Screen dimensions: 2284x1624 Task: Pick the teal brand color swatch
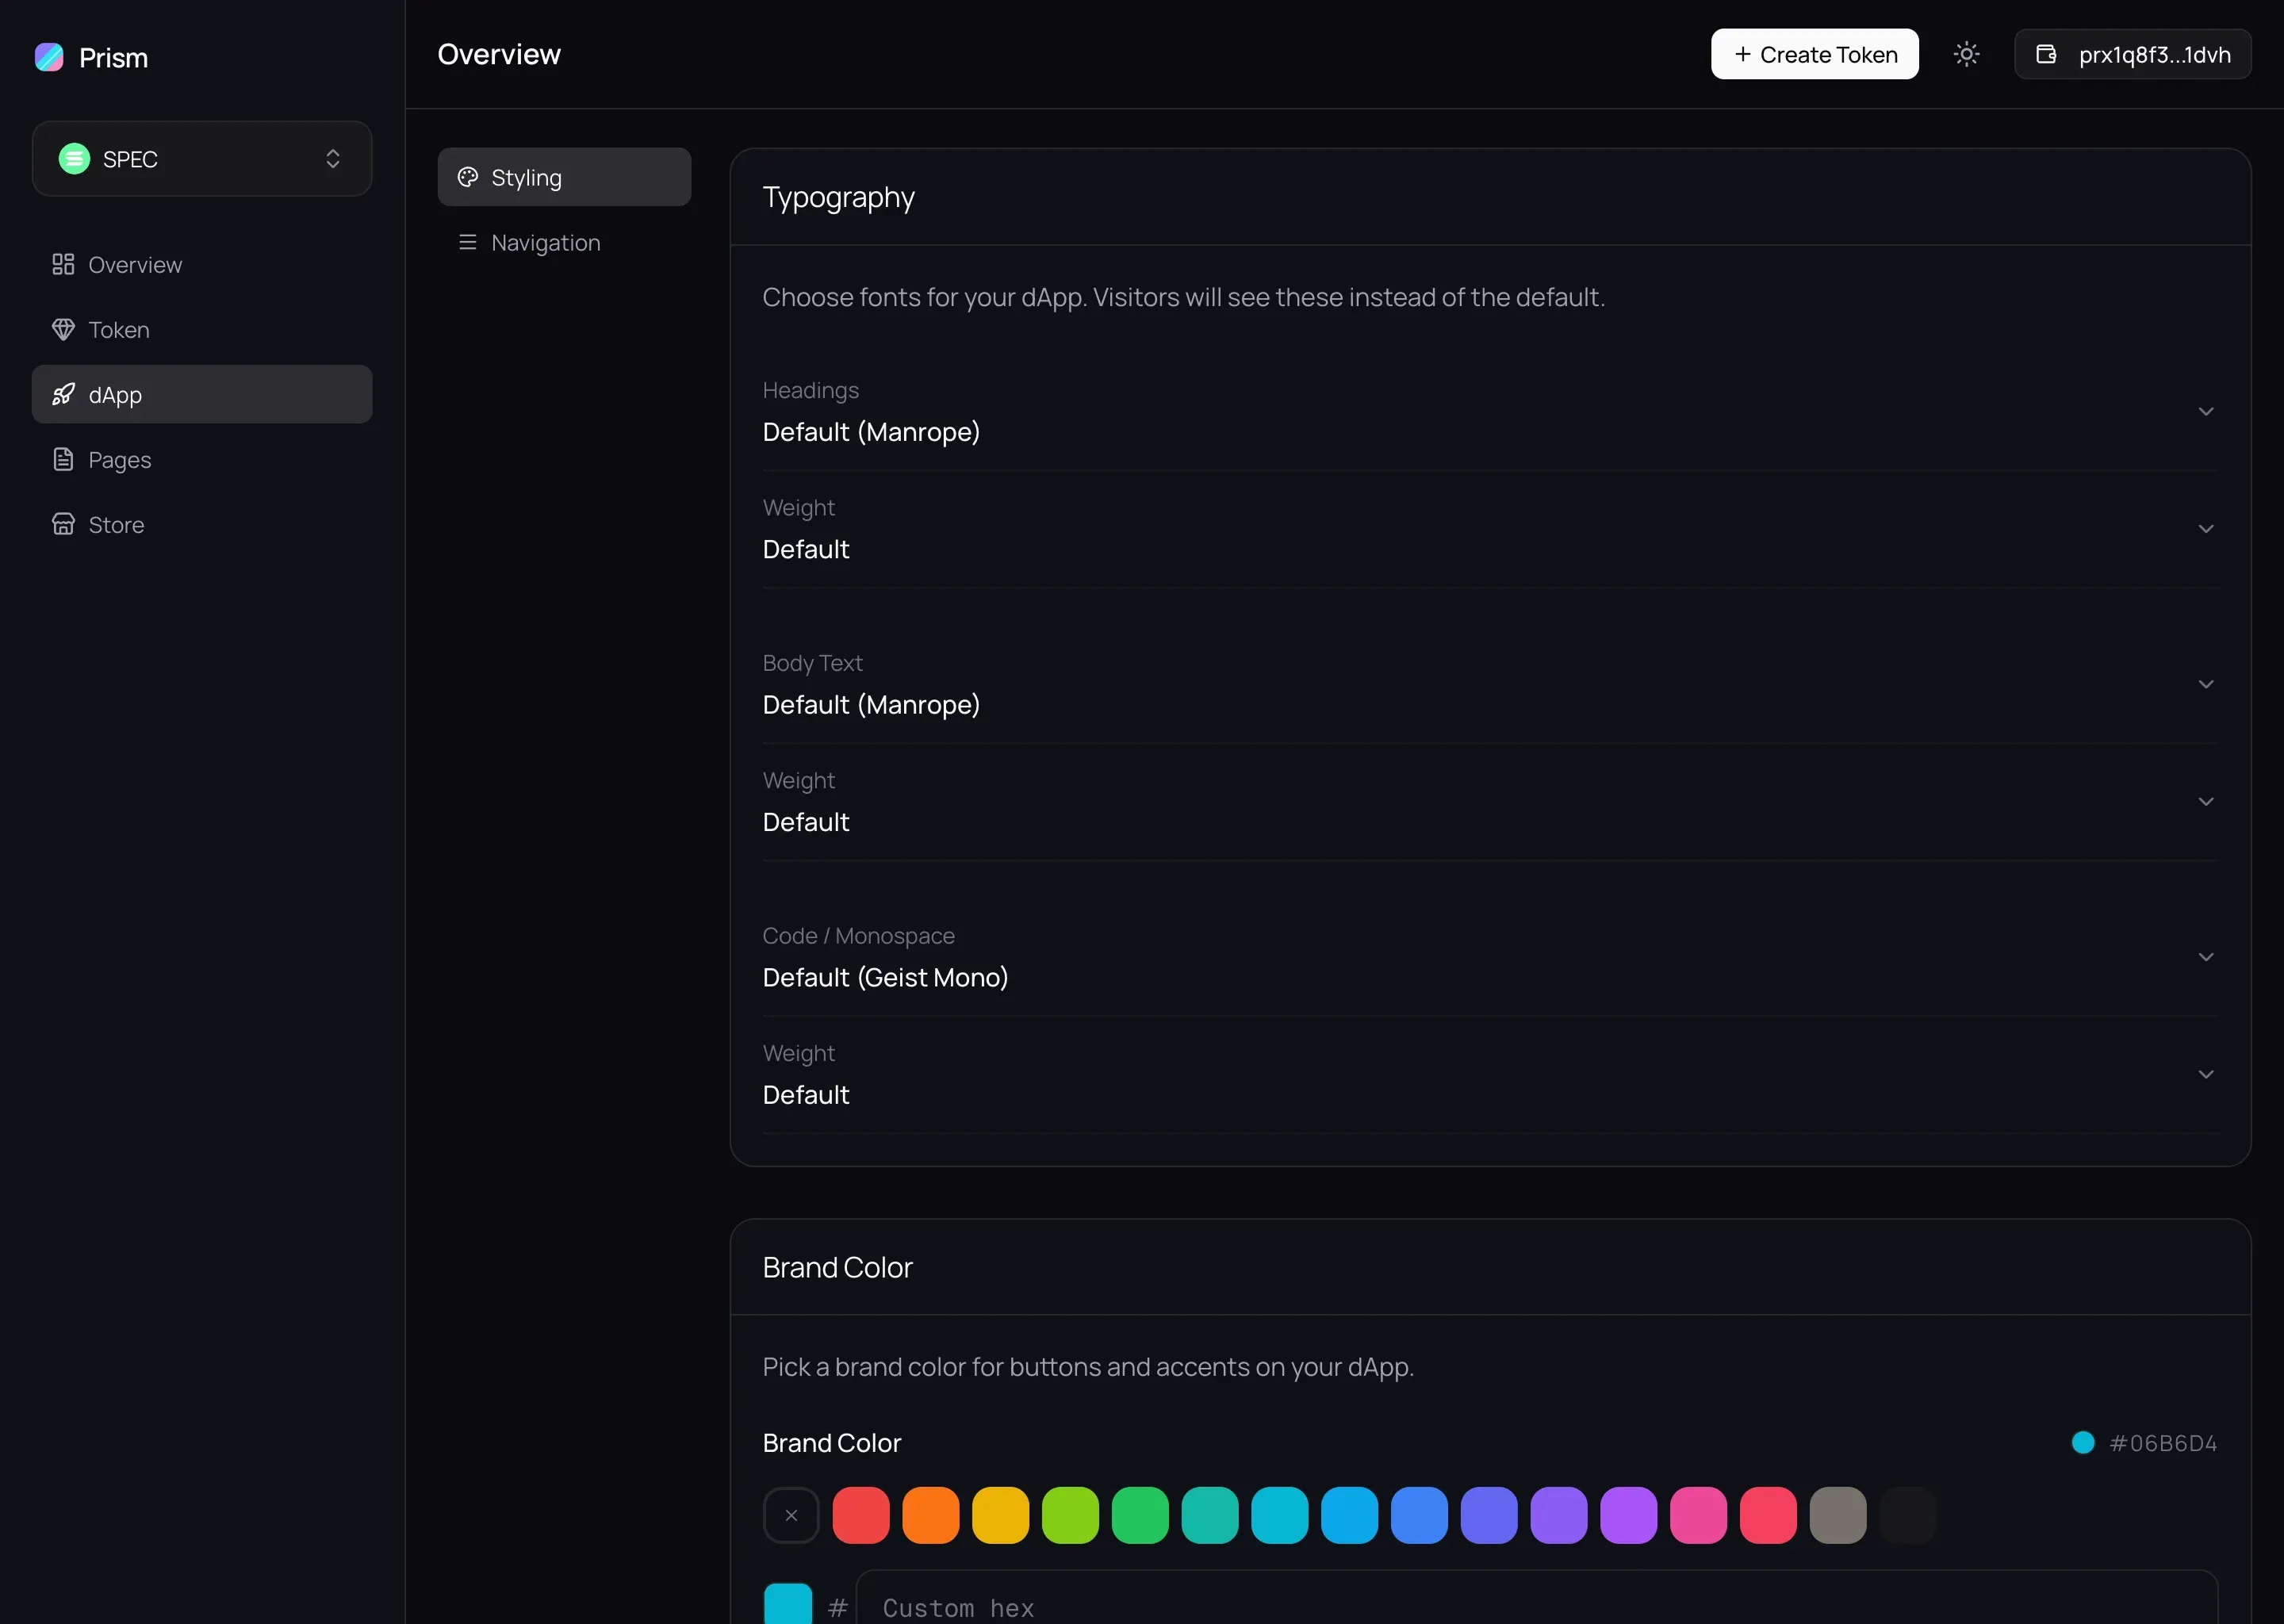click(1209, 1515)
